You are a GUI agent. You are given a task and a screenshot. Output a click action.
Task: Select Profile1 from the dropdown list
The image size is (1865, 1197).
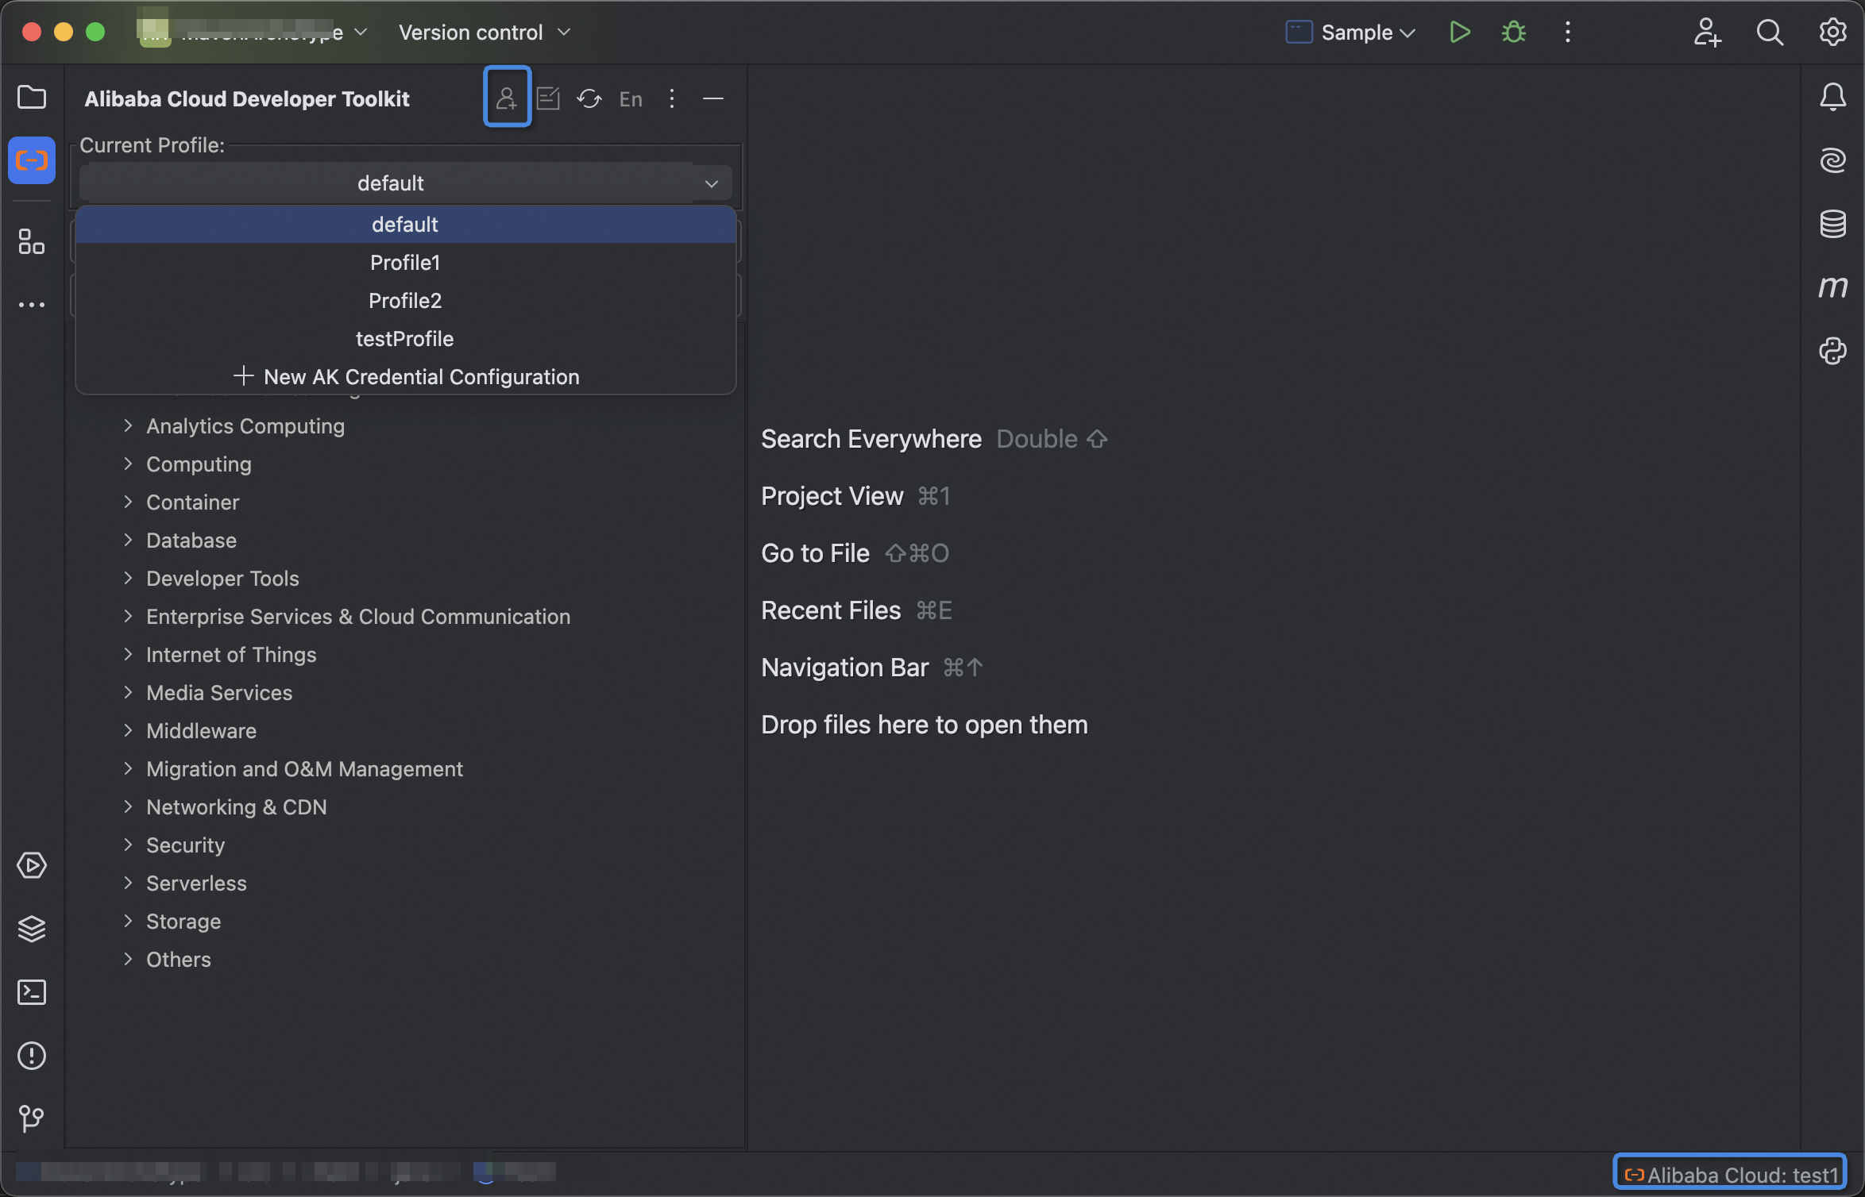[405, 263]
